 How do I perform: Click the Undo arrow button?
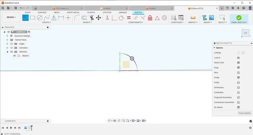[21, 8]
